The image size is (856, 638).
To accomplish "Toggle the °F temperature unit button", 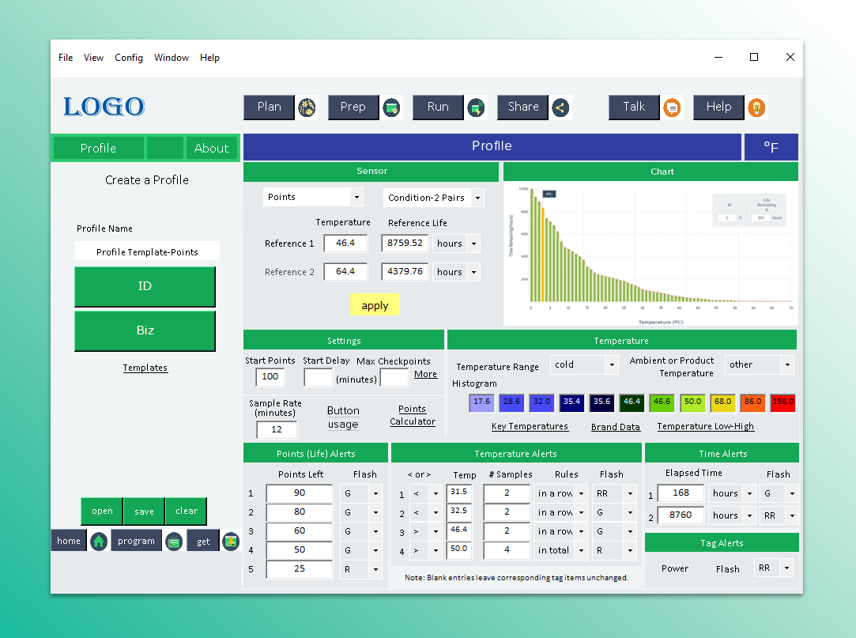I will pyautogui.click(x=771, y=147).
